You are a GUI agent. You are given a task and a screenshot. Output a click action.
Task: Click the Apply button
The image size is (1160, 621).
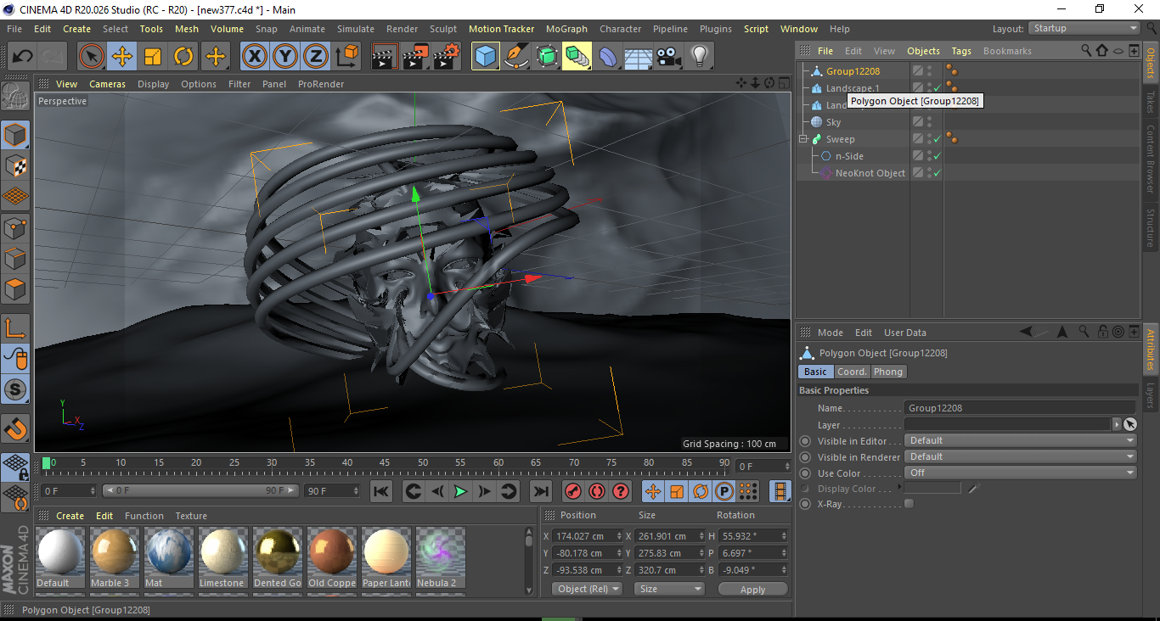coord(752,589)
